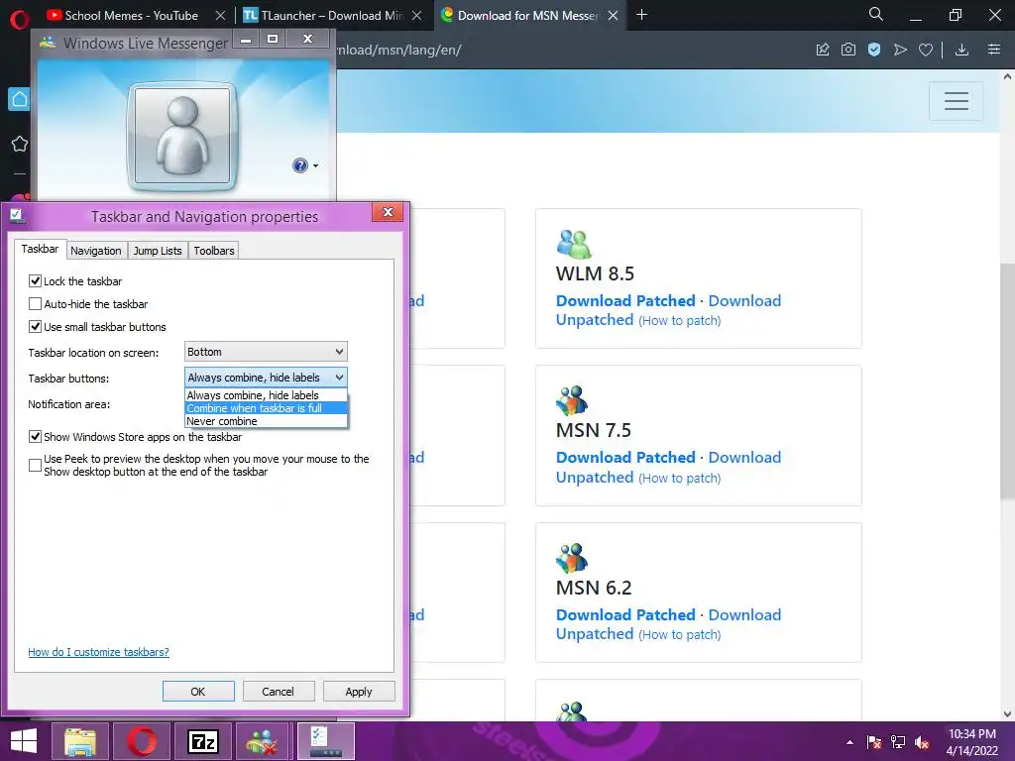Select Combine when taskbar is full
The image size is (1015, 761).
pyautogui.click(x=266, y=407)
